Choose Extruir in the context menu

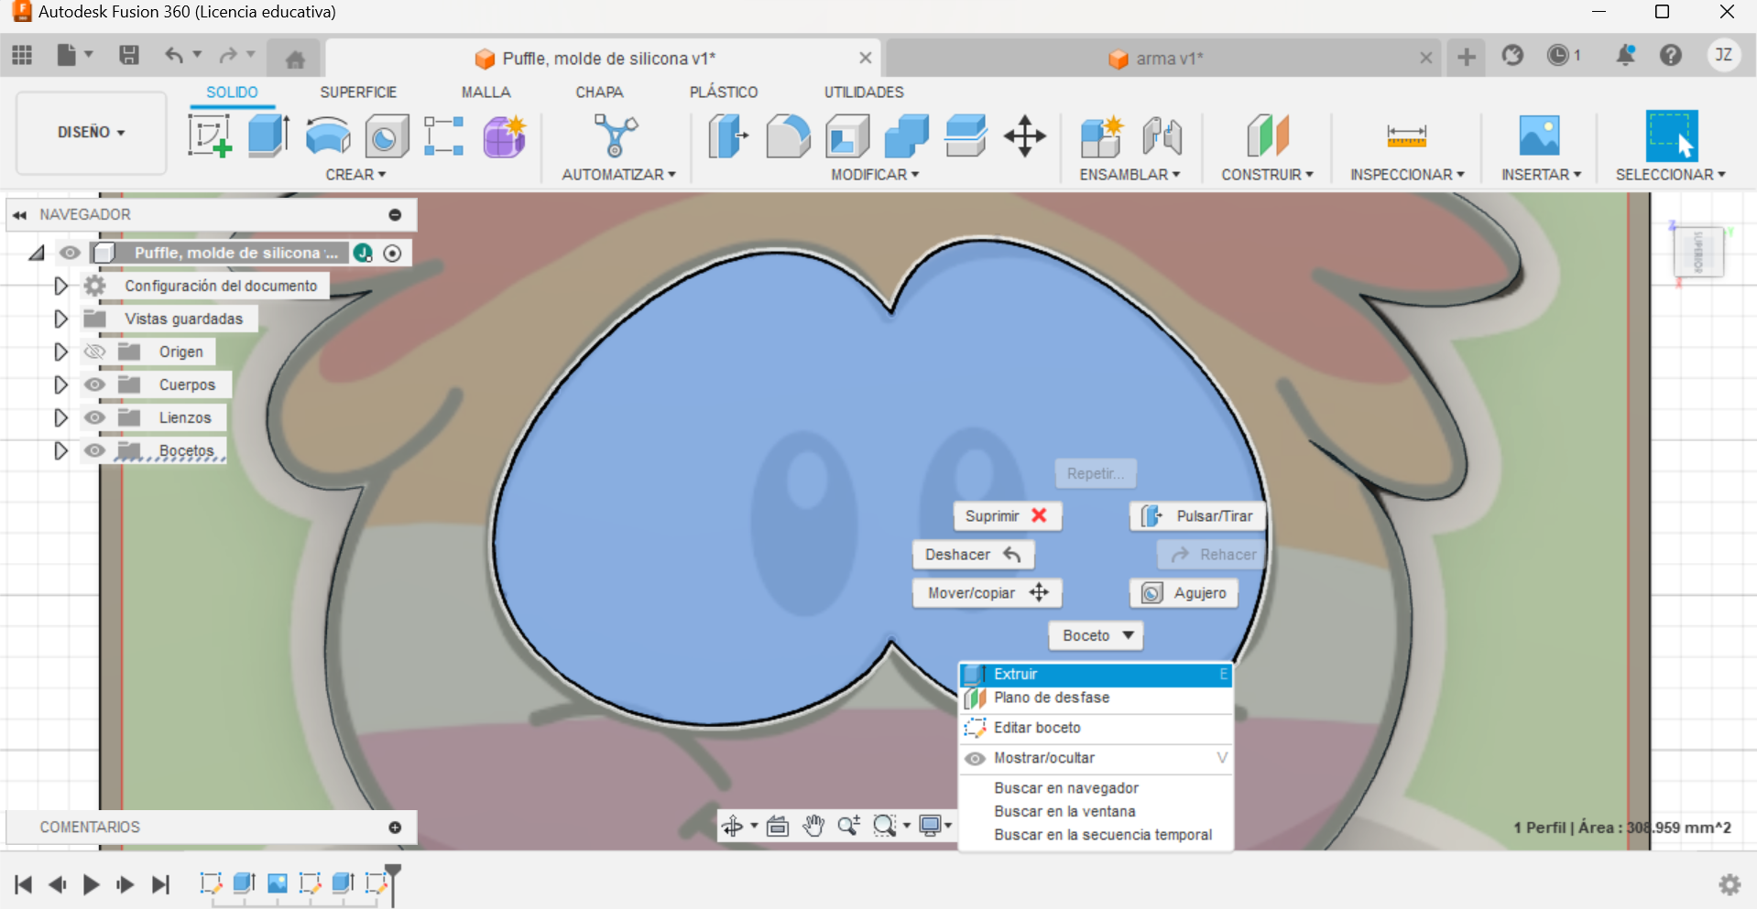(1095, 674)
